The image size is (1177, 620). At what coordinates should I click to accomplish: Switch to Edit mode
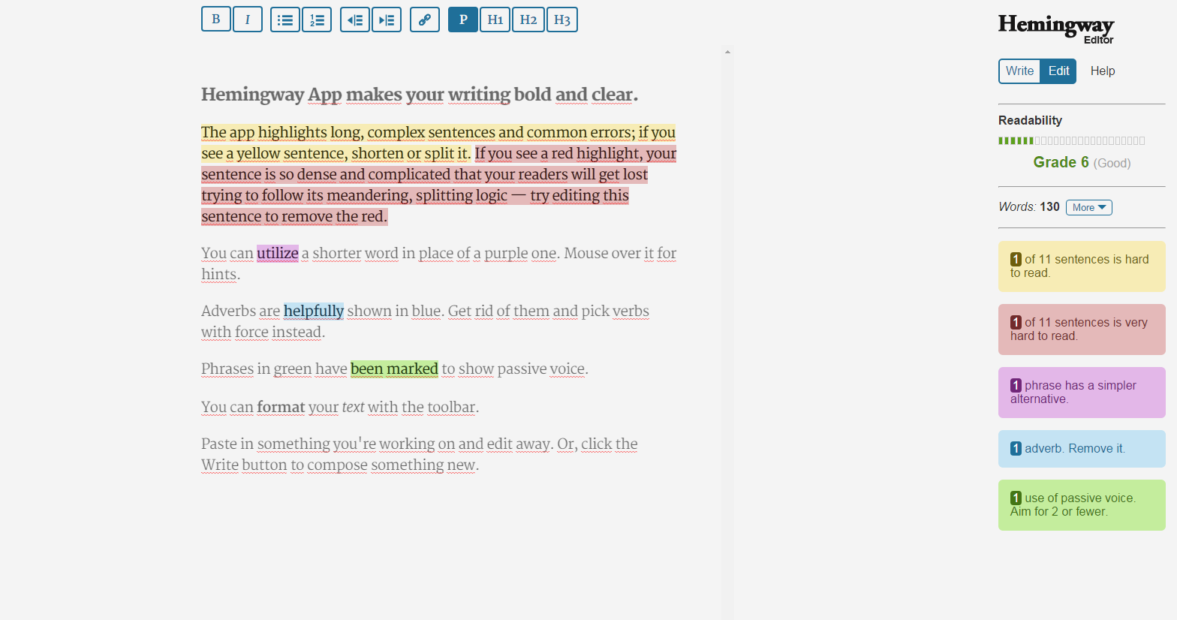click(1058, 71)
